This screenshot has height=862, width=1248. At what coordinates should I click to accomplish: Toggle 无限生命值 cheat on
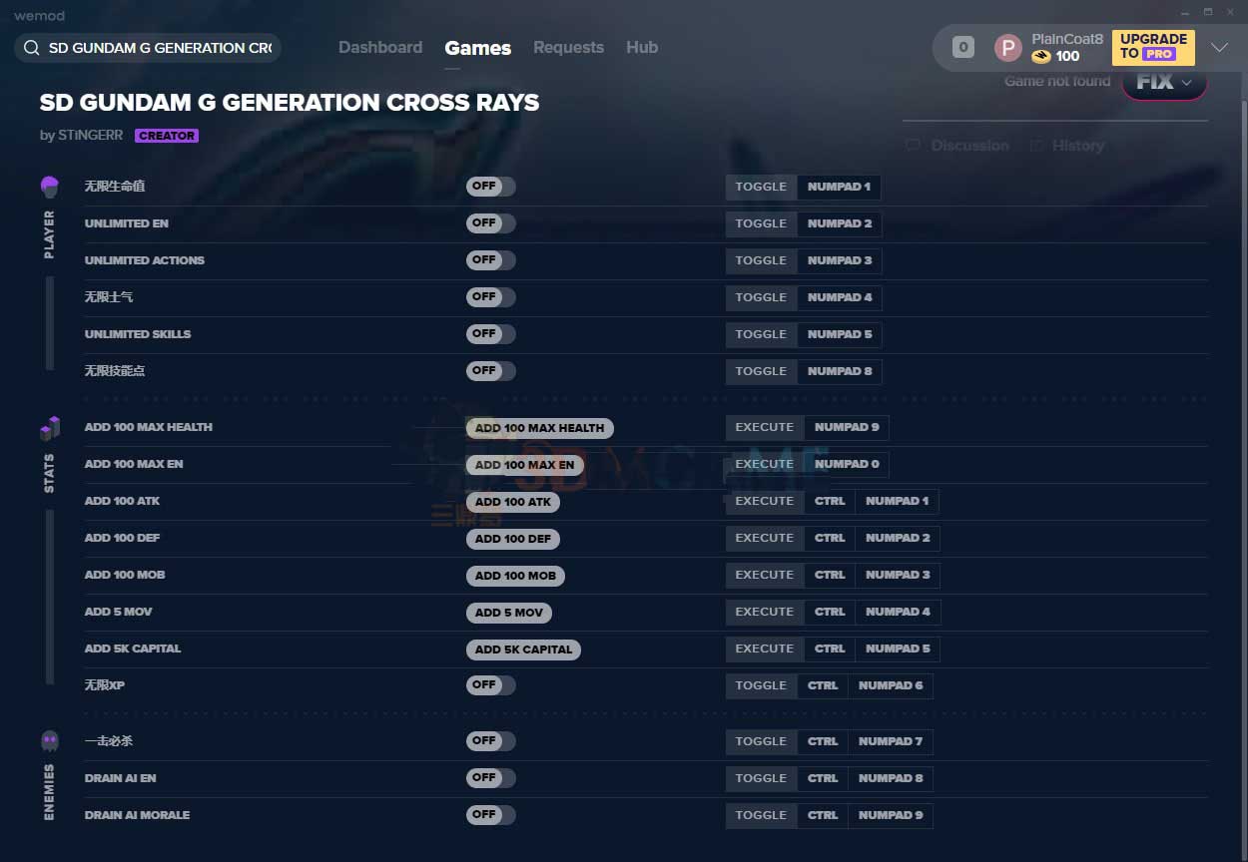pos(490,187)
